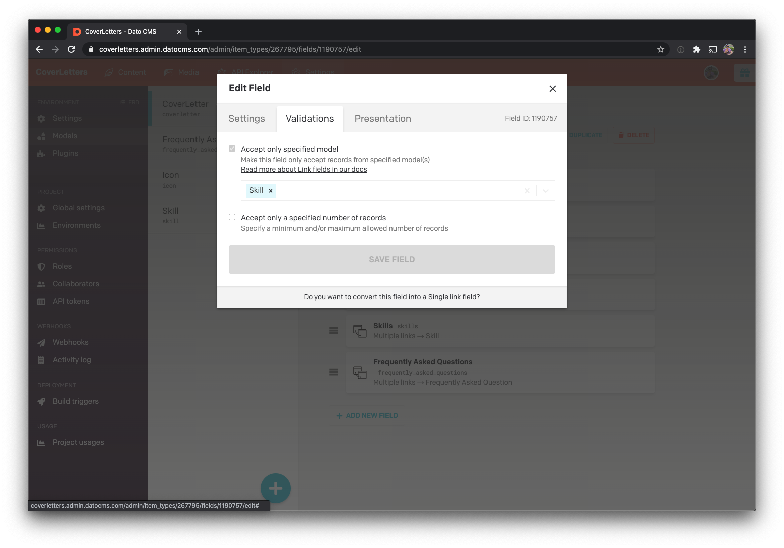The width and height of the screenshot is (784, 548).
Task: Open Read more about Link fields docs
Action: pyautogui.click(x=304, y=170)
